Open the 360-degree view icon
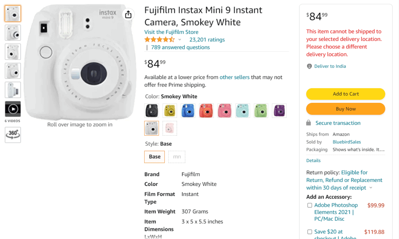The height and width of the screenshot is (239, 399). pyautogui.click(x=13, y=134)
